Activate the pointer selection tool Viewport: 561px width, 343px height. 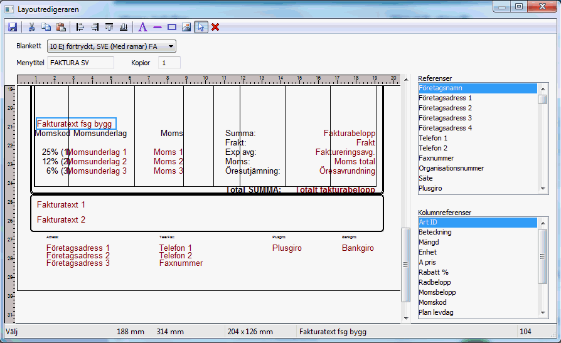pos(201,27)
